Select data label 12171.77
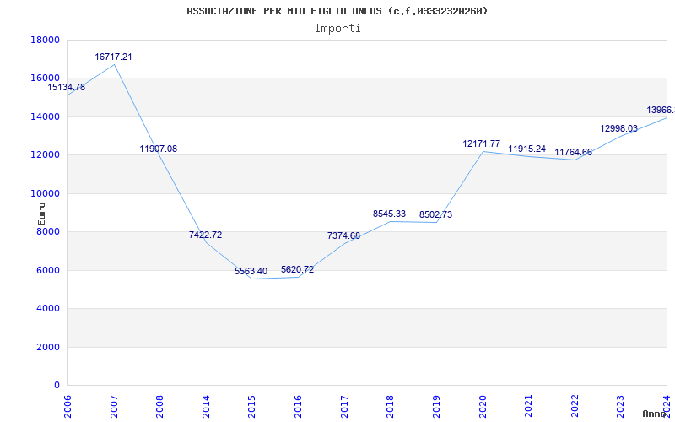675x422 pixels. [x=482, y=143]
